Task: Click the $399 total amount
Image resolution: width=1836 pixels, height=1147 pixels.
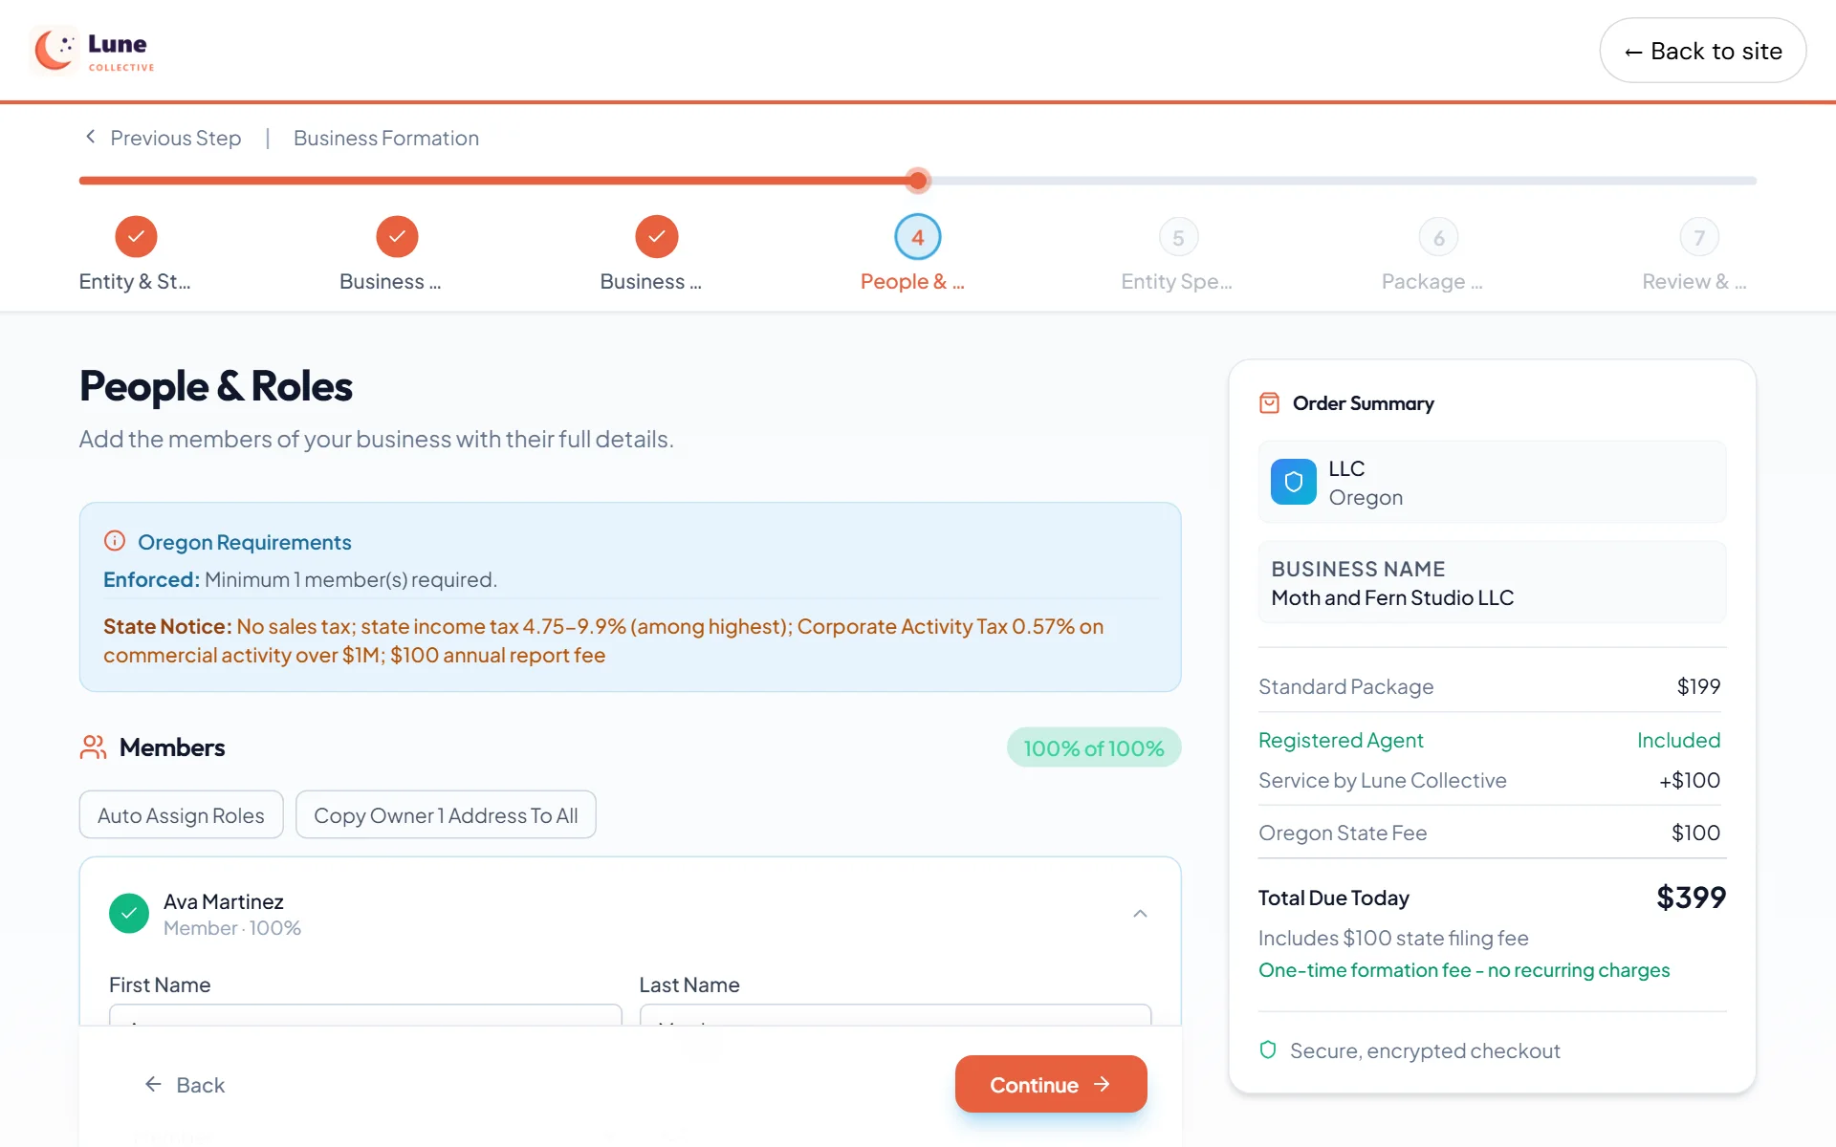Action: (1691, 898)
